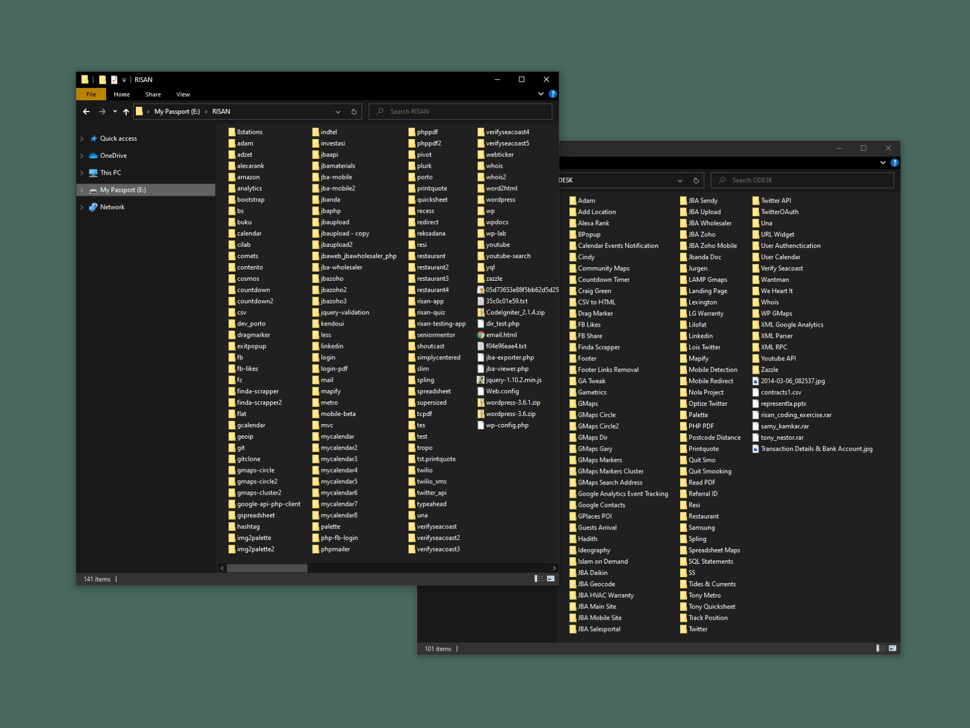This screenshot has height=728, width=970.
Task: Refresh the ODESK folder window
Action: point(696,181)
